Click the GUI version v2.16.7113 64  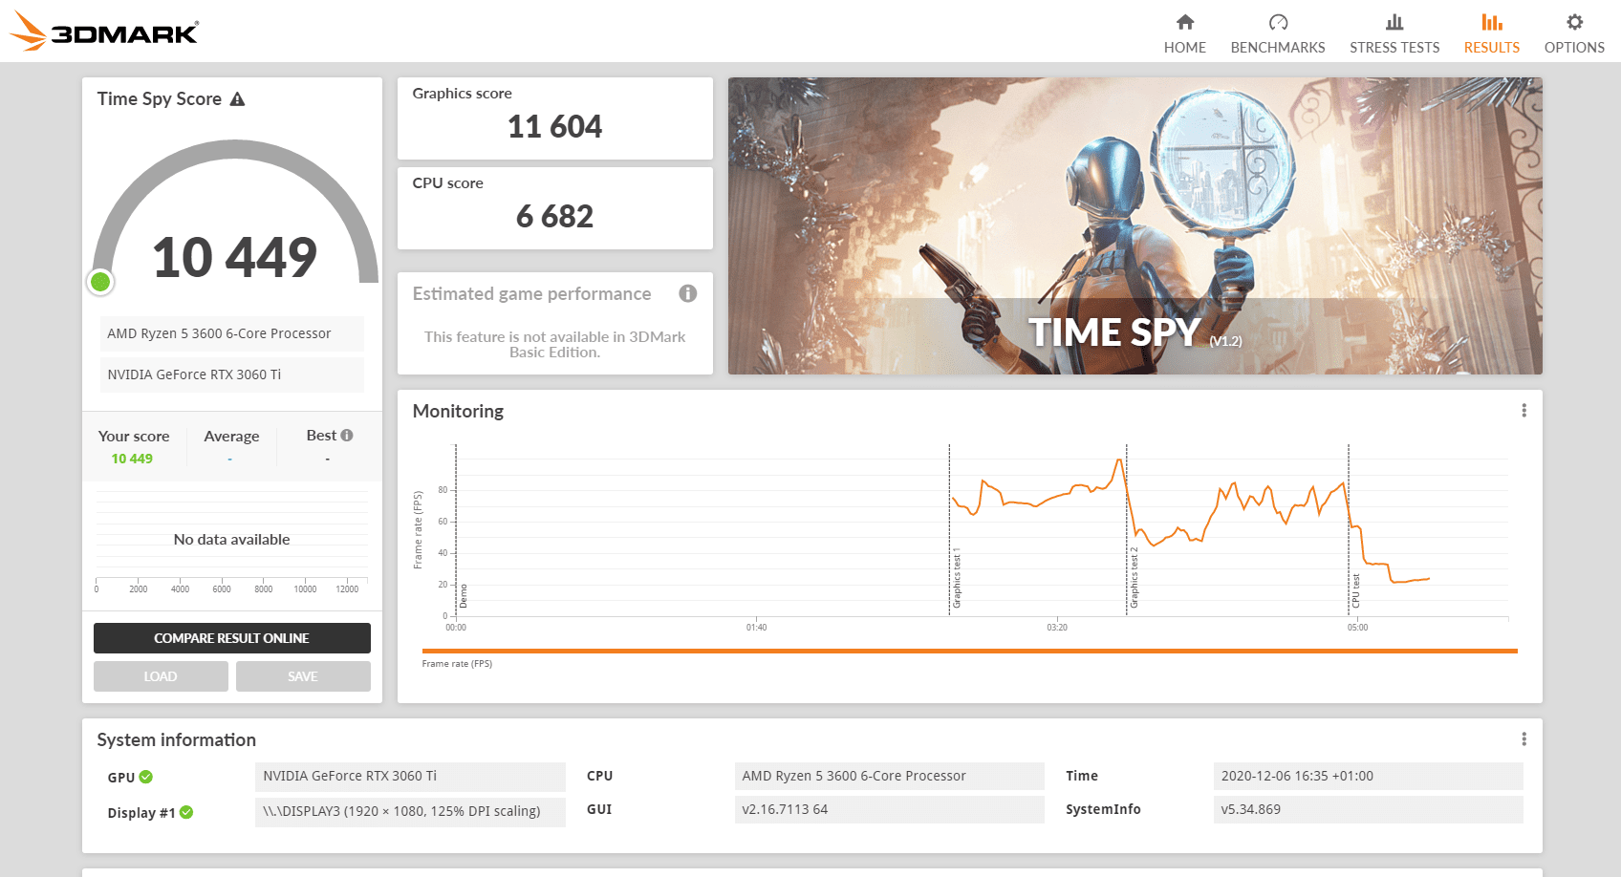click(889, 809)
